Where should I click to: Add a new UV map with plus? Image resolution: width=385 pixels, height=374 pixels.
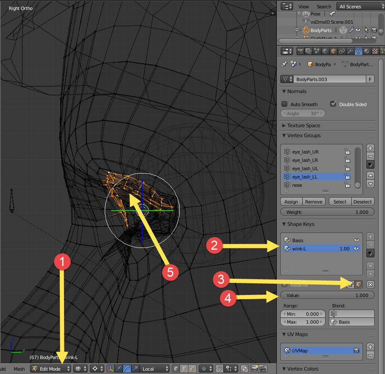coord(370,347)
